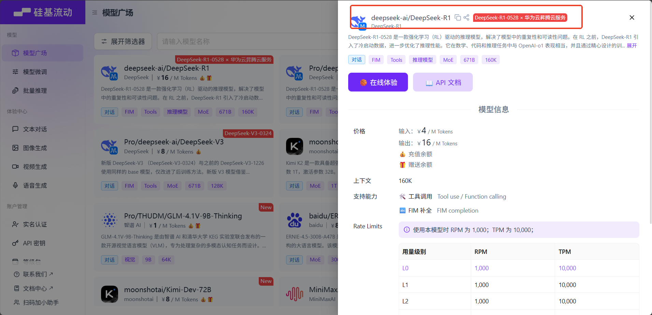
Task: Click the 在线体验 button
Action: 378,82
